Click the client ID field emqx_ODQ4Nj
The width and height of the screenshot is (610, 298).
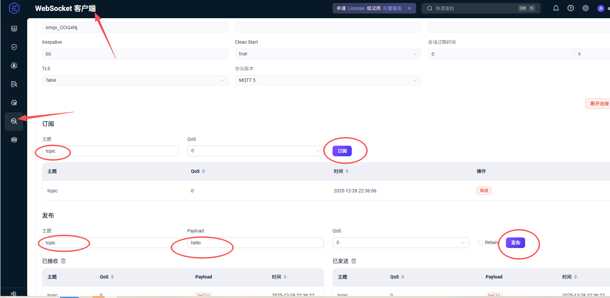tap(135, 27)
